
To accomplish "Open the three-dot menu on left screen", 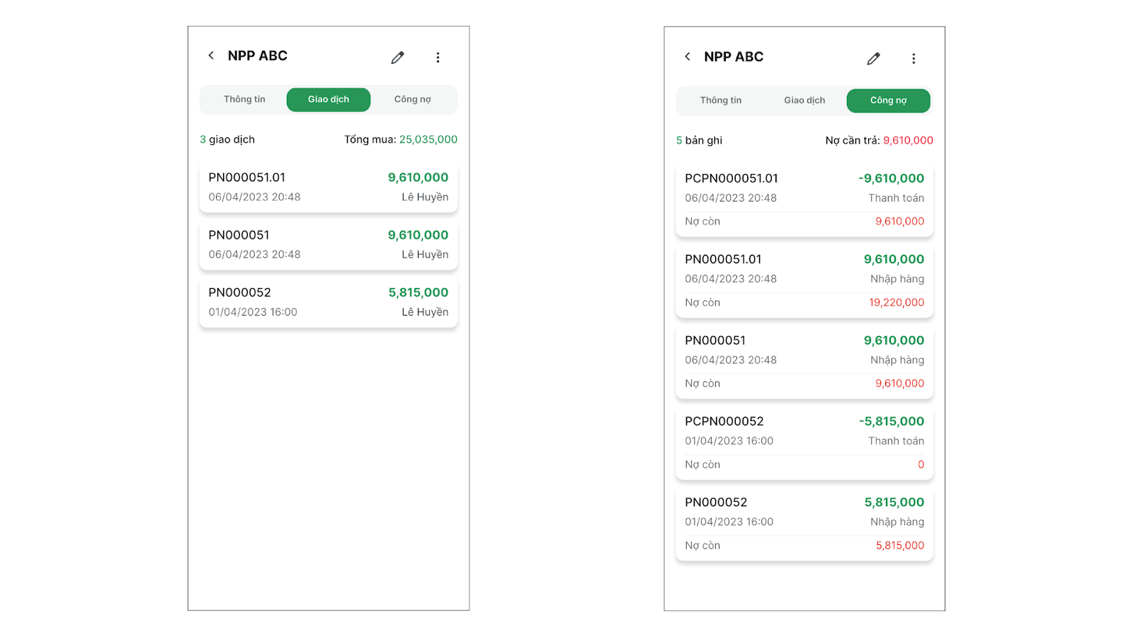I will (x=438, y=57).
